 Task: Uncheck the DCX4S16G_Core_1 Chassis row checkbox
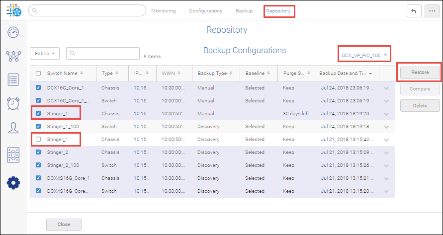38,178
